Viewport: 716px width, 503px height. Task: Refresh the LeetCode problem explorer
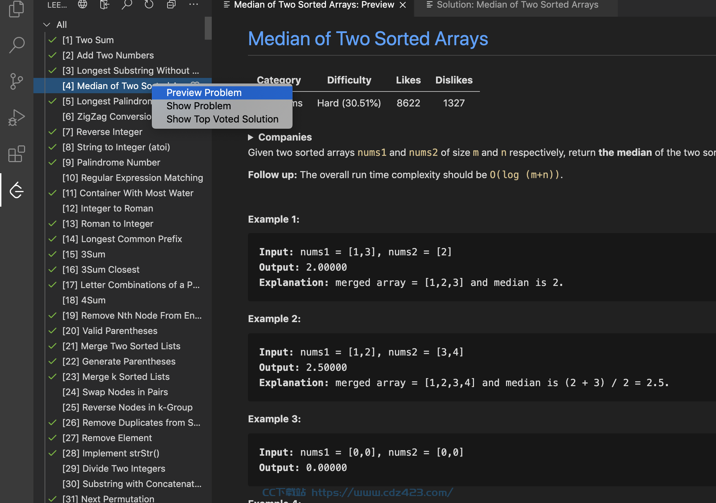149,5
